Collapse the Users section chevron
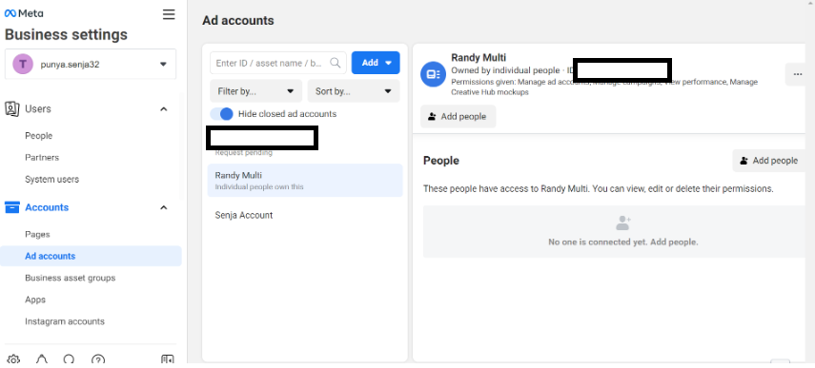 click(x=163, y=108)
